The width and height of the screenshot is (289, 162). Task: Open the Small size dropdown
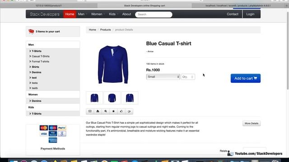click(163, 77)
